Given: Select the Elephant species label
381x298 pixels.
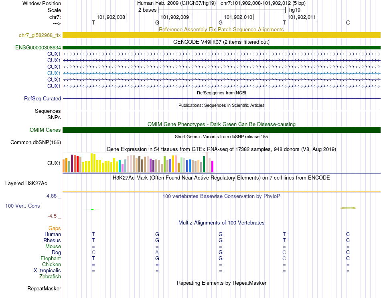Looking at the screenshot, I should [51, 258].
